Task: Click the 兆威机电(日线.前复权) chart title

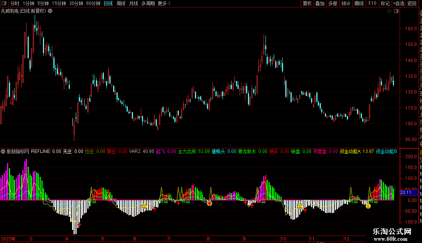Action: click(x=24, y=11)
